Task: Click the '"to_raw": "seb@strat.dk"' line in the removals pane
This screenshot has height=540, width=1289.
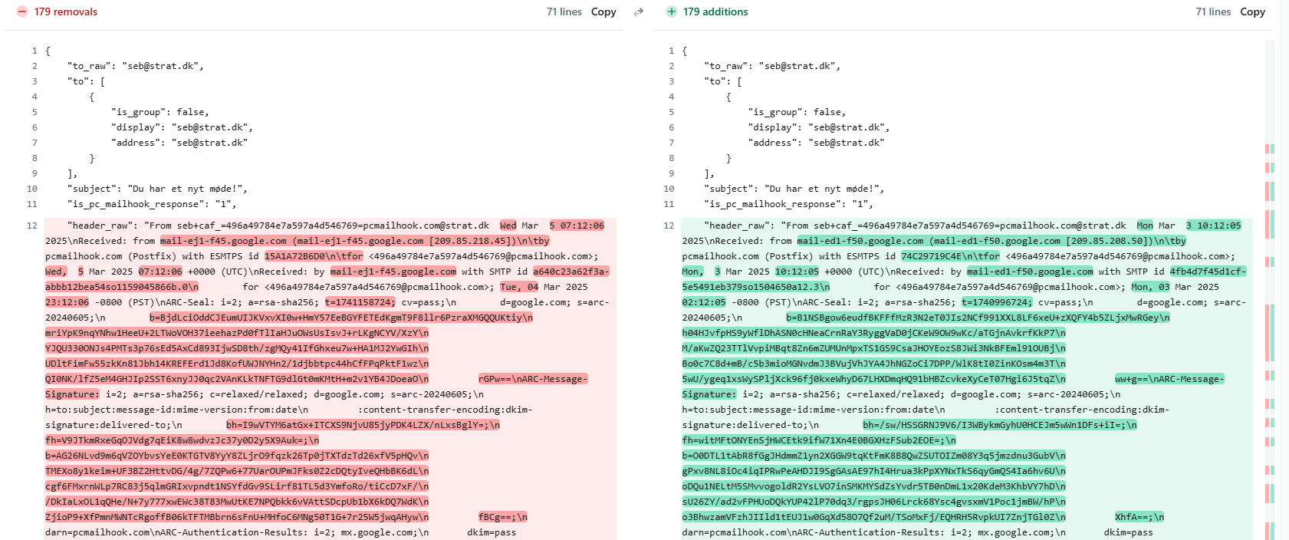Action: pos(136,66)
